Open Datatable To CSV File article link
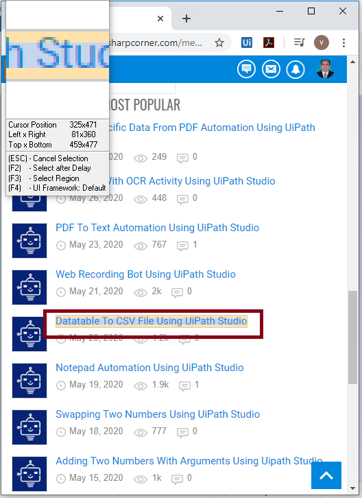Image resolution: width=362 pixels, height=498 pixels. click(151, 321)
